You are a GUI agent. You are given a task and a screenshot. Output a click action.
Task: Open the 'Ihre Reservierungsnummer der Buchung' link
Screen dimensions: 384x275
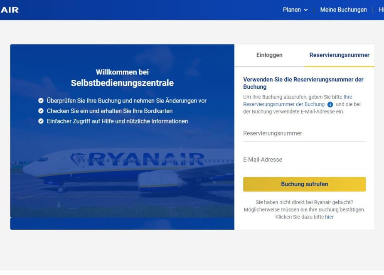click(x=298, y=101)
